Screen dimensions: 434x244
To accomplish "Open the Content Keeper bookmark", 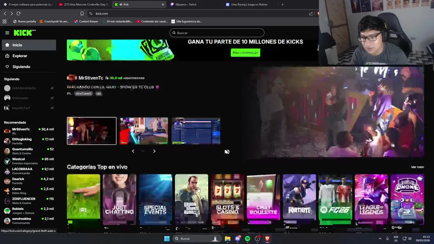I will [86, 21].
